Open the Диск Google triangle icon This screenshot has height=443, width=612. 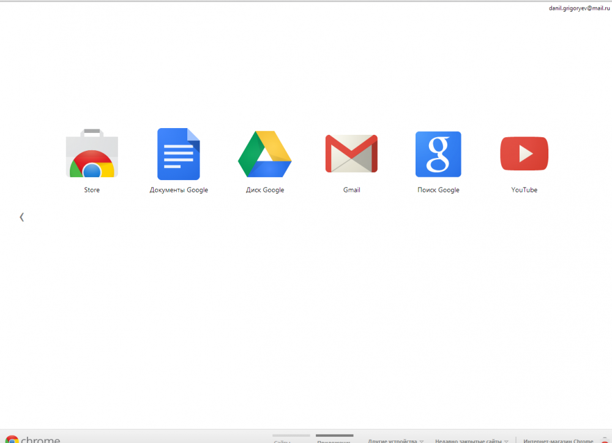(x=264, y=154)
